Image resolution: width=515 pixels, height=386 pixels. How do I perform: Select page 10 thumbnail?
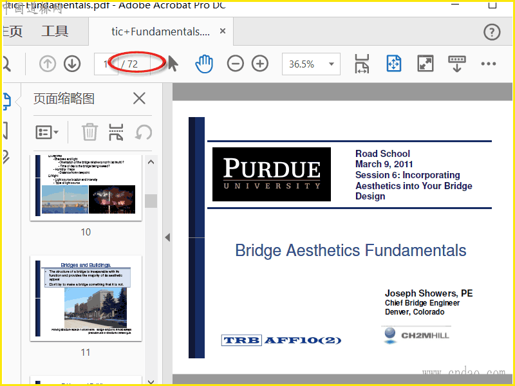click(x=86, y=188)
